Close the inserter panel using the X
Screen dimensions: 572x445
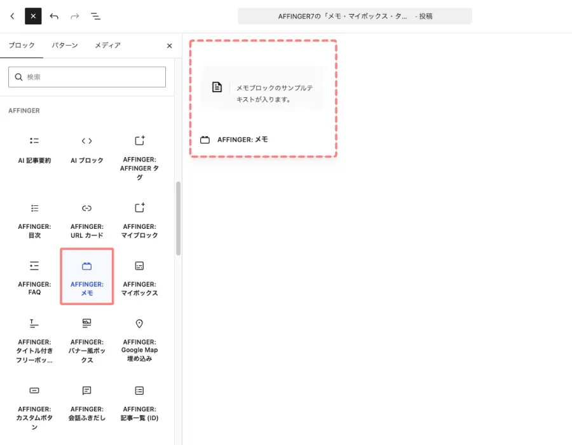click(169, 46)
